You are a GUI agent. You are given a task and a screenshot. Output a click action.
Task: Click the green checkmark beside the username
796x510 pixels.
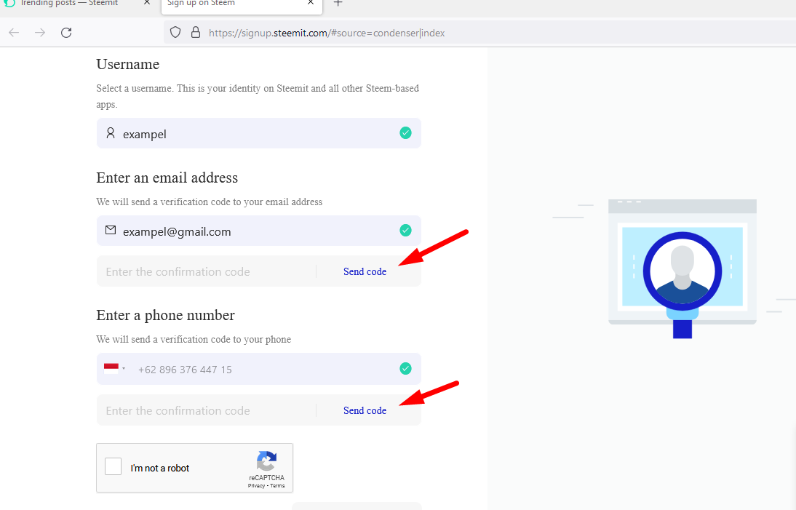[x=405, y=133]
